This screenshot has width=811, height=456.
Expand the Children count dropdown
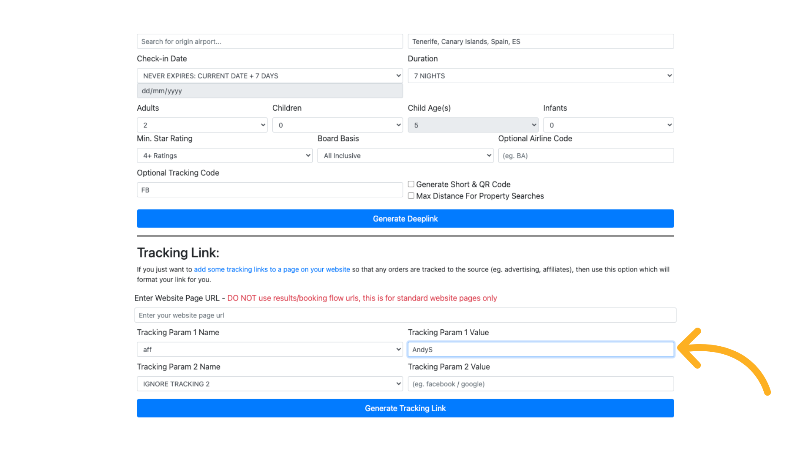[337, 125]
